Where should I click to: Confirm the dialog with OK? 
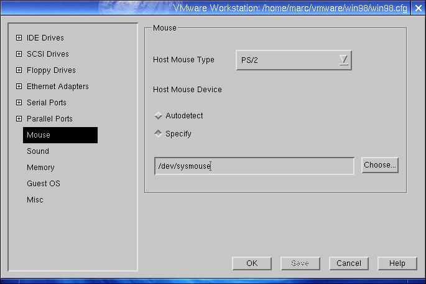pos(251,263)
